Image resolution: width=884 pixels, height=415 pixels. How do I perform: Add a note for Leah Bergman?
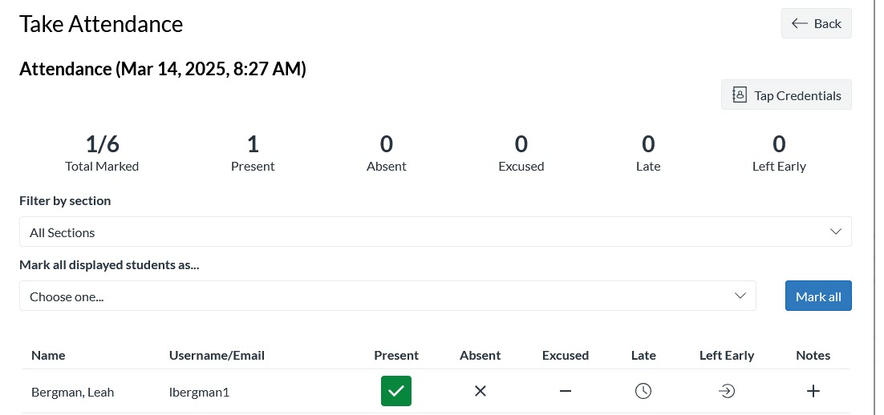pyautogui.click(x=813, y=391)
